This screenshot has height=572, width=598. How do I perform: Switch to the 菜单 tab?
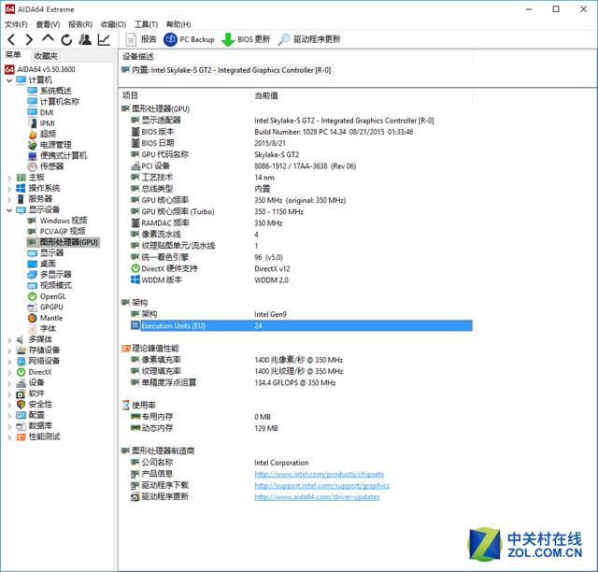pyautogui.click(x=13, y=55)
